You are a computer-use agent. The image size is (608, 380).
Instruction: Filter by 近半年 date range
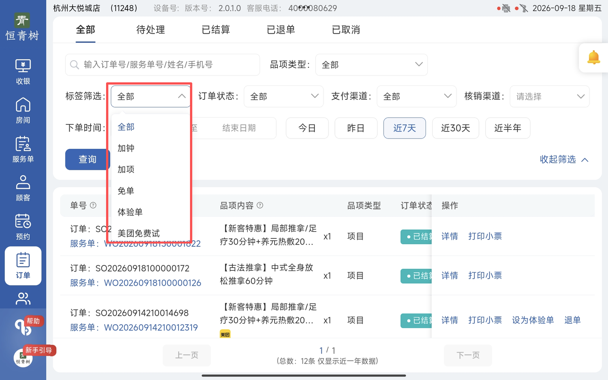click(508, 128)
